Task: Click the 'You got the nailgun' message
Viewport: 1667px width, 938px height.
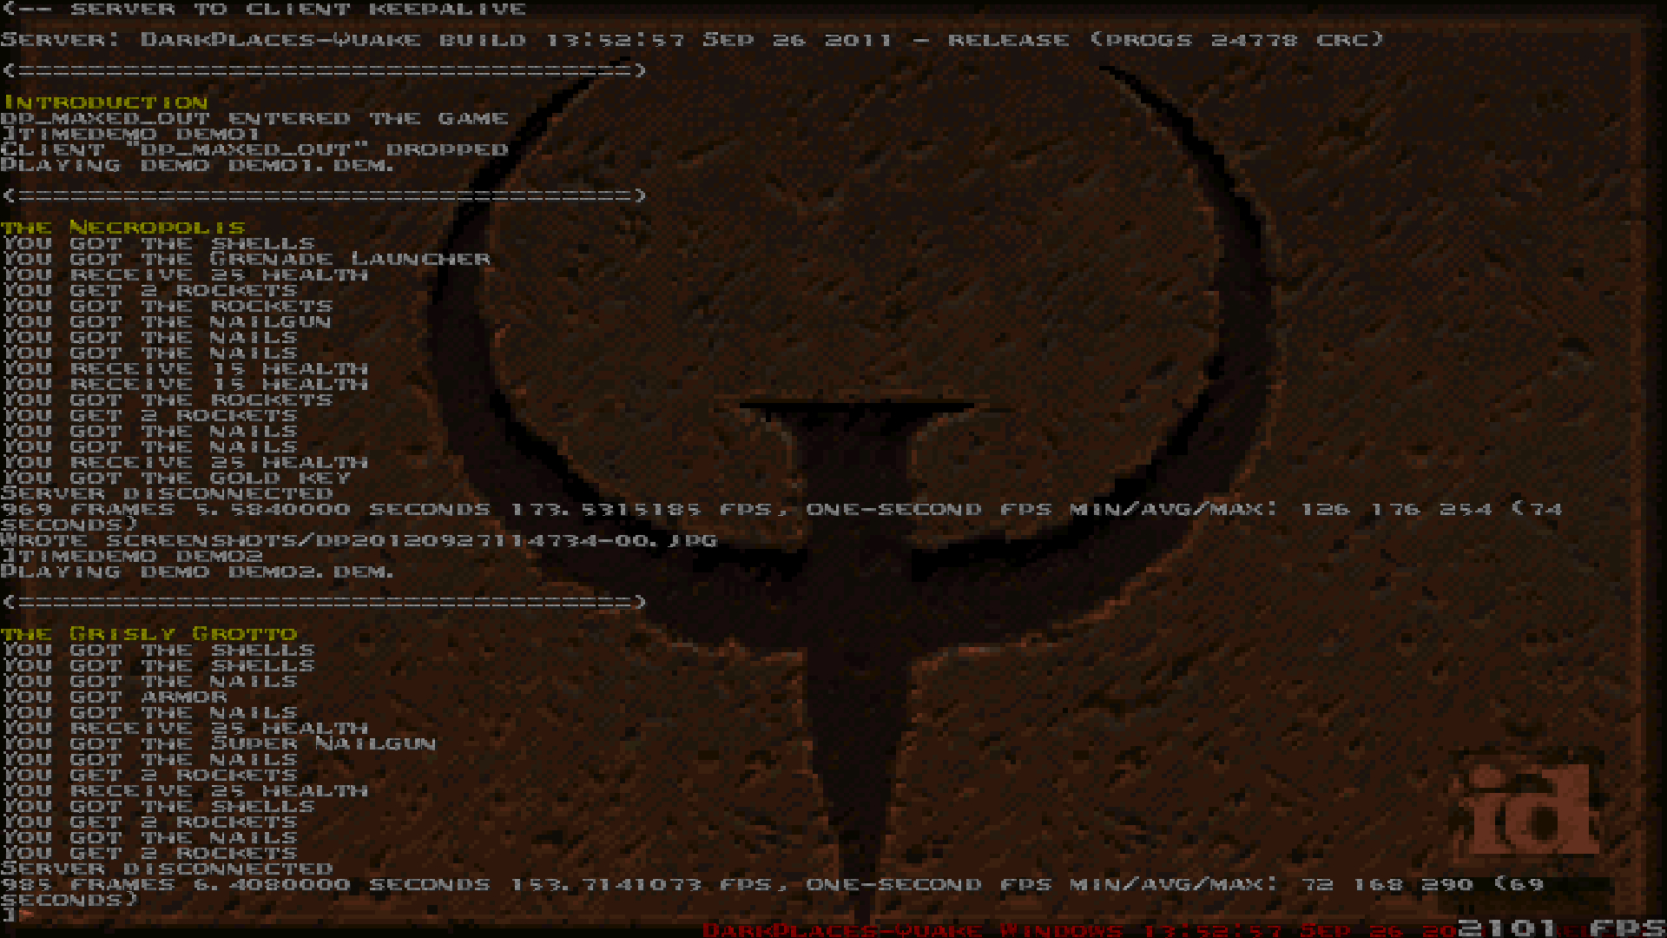Action: click(166, 321)
